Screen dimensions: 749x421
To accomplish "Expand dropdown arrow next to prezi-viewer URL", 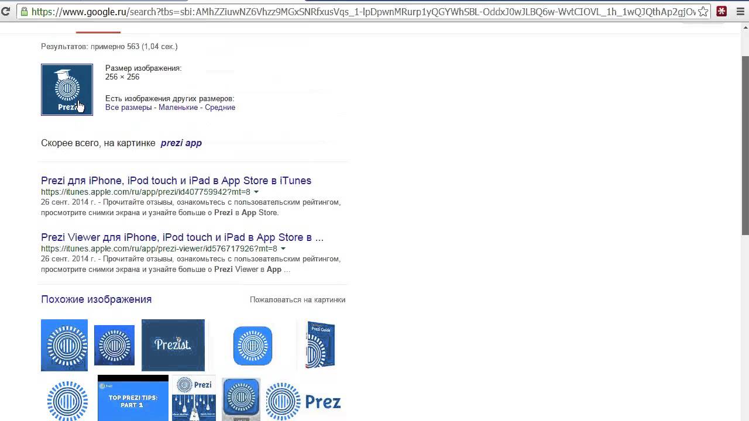I will (283, 249).
